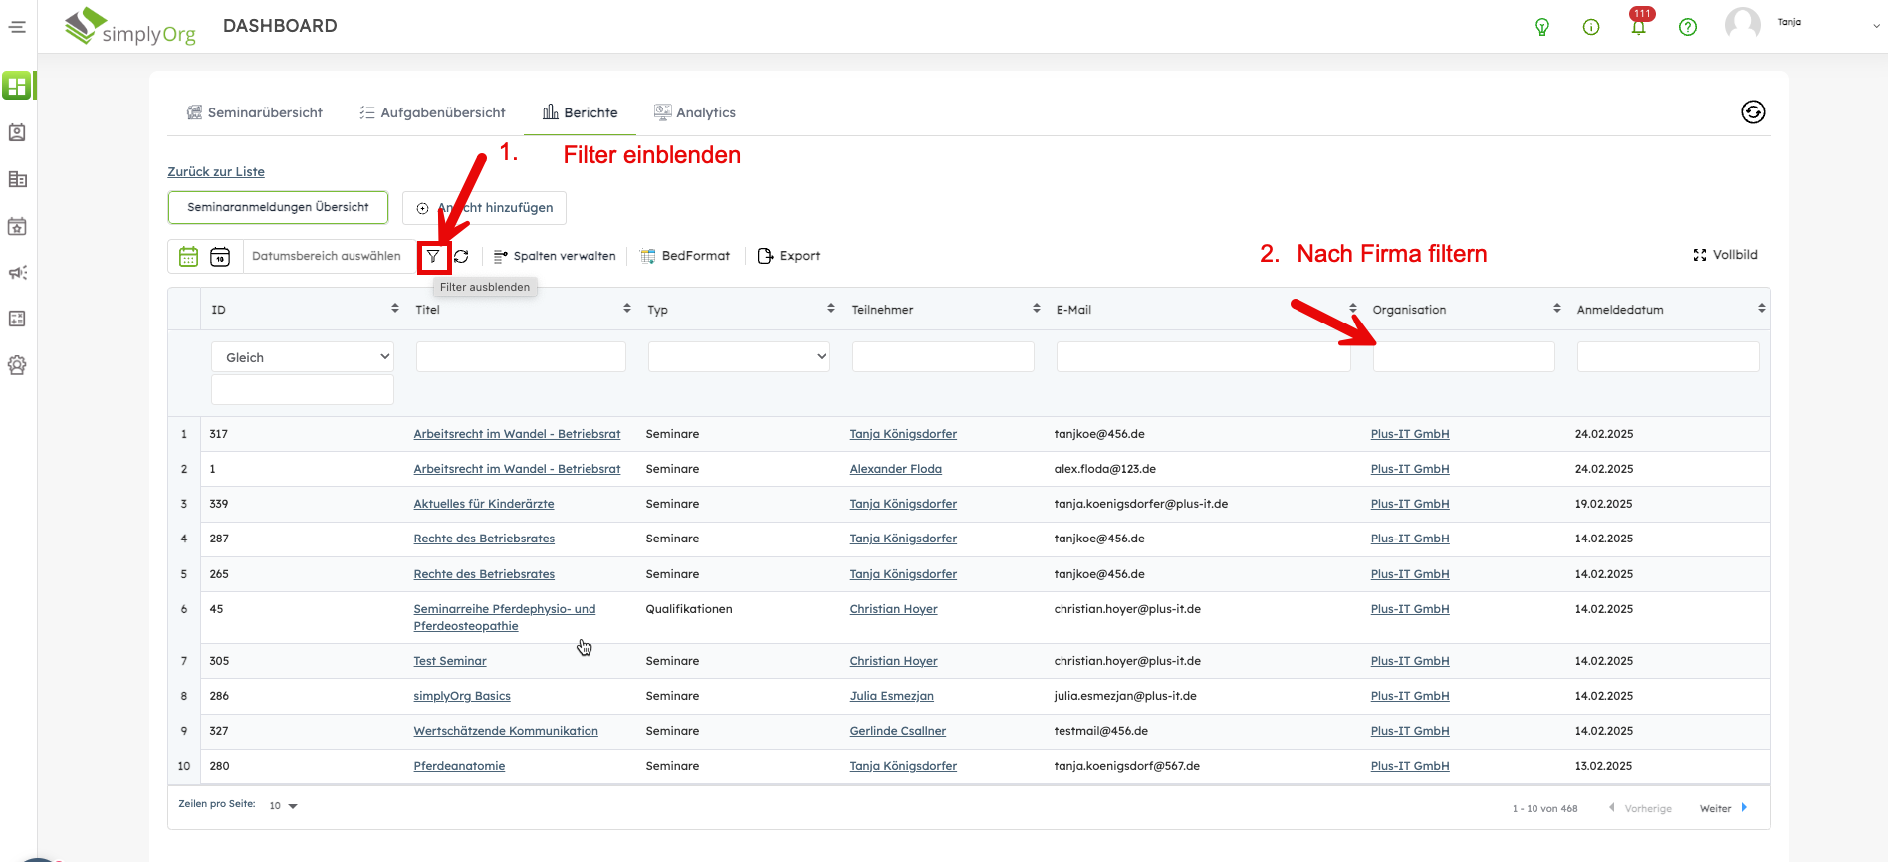Sort by Anmeldedatum column arrows
This screenshot has height=862, width=1888.
pos(1761,309)
